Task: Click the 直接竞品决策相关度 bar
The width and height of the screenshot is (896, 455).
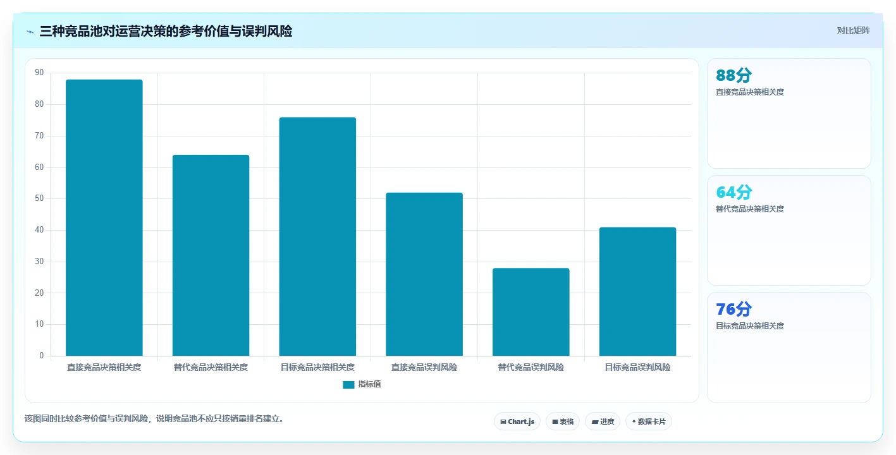Action: (x=104, y=217)
